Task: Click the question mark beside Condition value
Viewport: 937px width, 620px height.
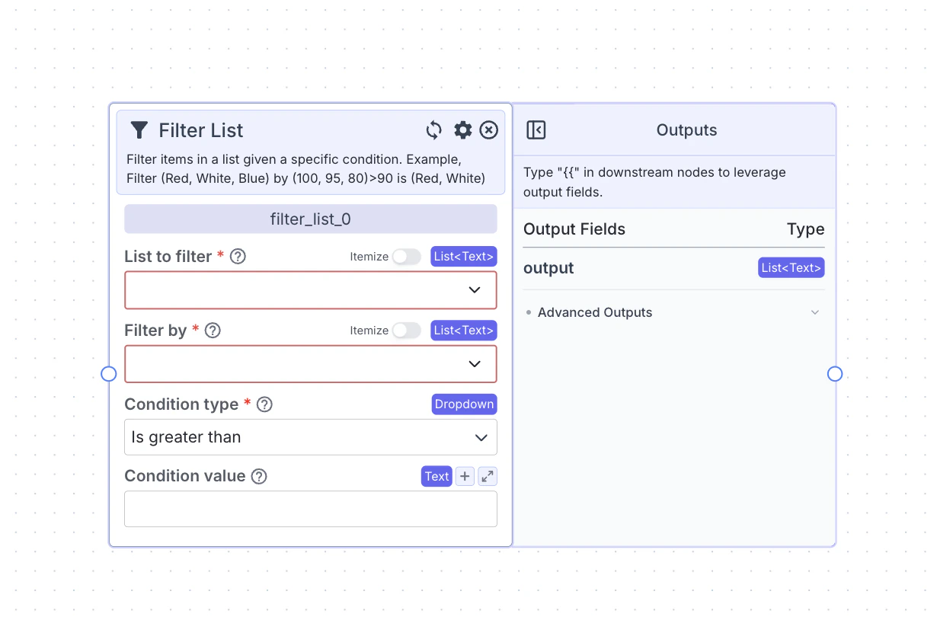Action: [x=258, y=476]
